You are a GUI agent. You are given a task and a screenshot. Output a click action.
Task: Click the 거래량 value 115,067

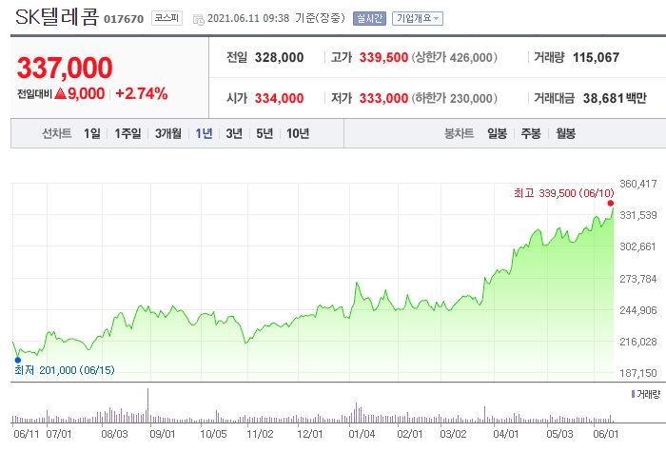click(x=596, y=57)
